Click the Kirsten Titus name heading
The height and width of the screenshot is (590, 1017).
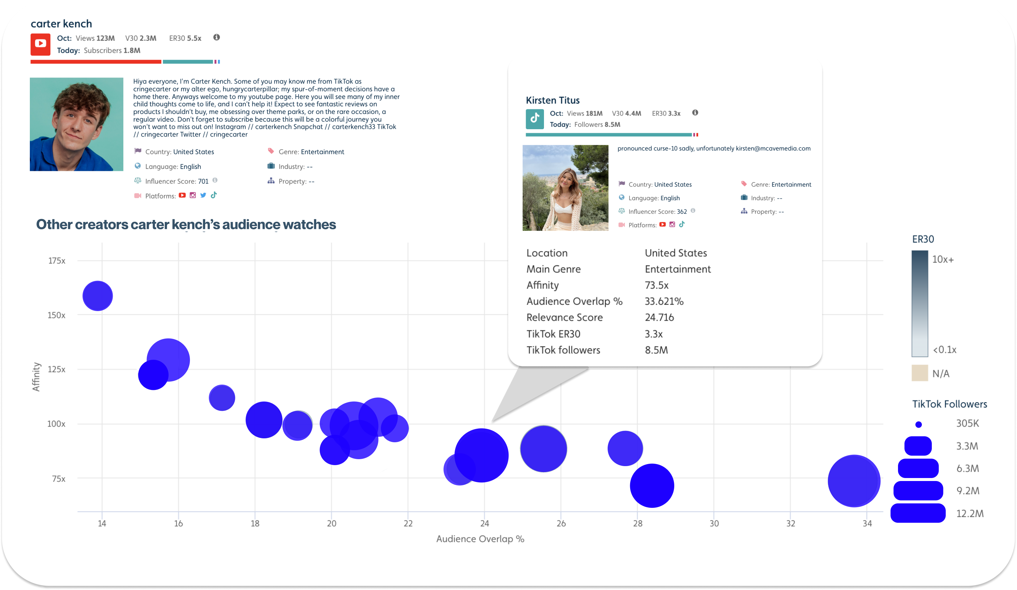point(553,100)
